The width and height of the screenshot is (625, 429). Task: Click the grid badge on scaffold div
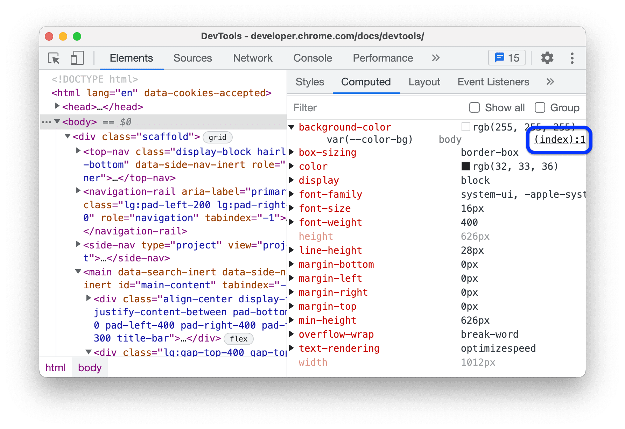pos(217,137)
